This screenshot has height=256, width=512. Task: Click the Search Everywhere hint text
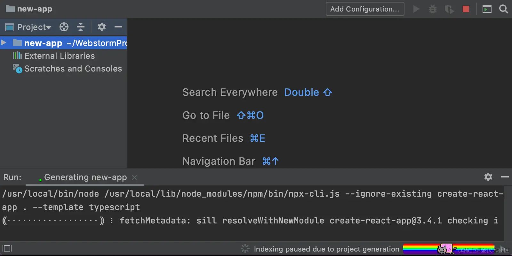point(230,92)
